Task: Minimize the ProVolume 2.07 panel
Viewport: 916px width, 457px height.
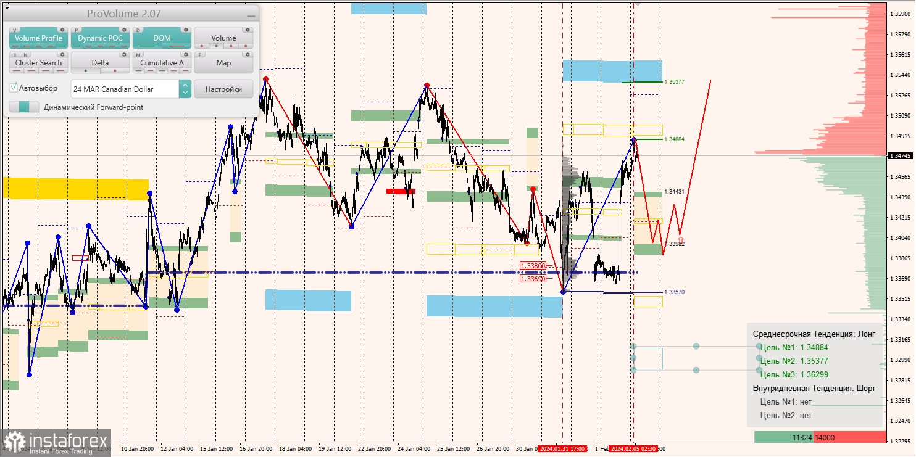Action: [251, 15]
